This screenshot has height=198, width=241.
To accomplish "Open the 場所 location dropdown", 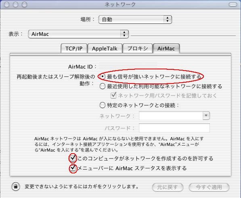I will 135,19.
